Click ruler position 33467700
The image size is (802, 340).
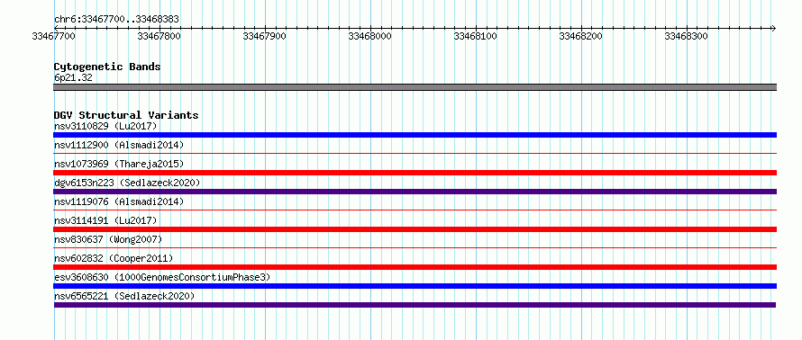54,36
